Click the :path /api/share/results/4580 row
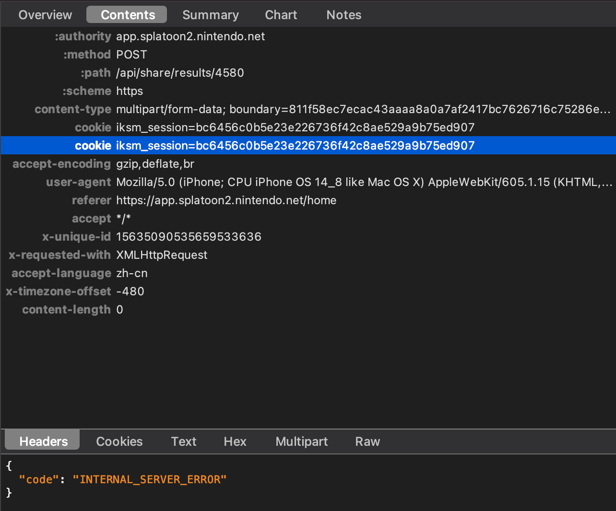The width and height of the screenshot is (616, 511). (180, 73)
